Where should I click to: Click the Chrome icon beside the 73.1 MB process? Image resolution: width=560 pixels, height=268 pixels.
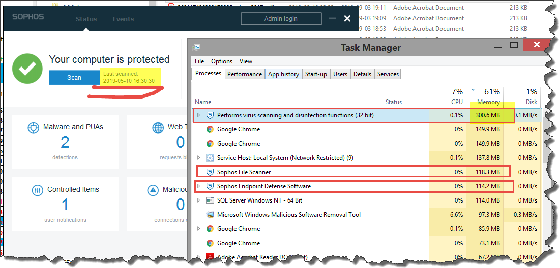210,243
